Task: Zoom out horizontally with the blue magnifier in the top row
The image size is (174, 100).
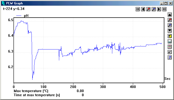Action: click(154, 9)
